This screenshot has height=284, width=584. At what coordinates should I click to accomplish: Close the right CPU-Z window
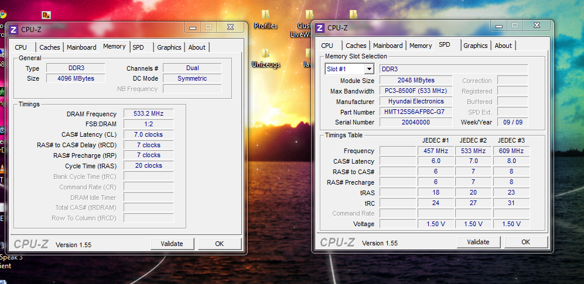point(537,25)
